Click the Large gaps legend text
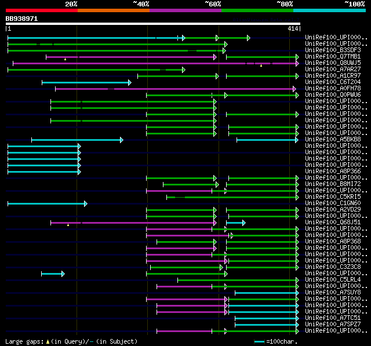 [x=24, y=342]
